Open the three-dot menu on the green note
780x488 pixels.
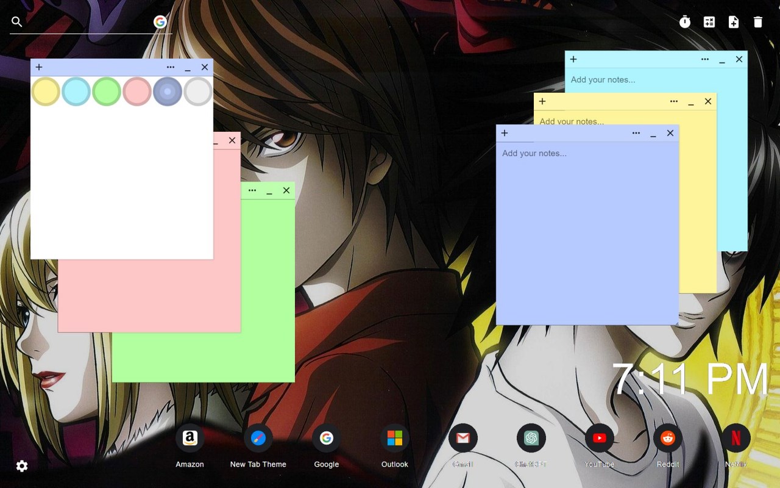(x=252, y=190)
